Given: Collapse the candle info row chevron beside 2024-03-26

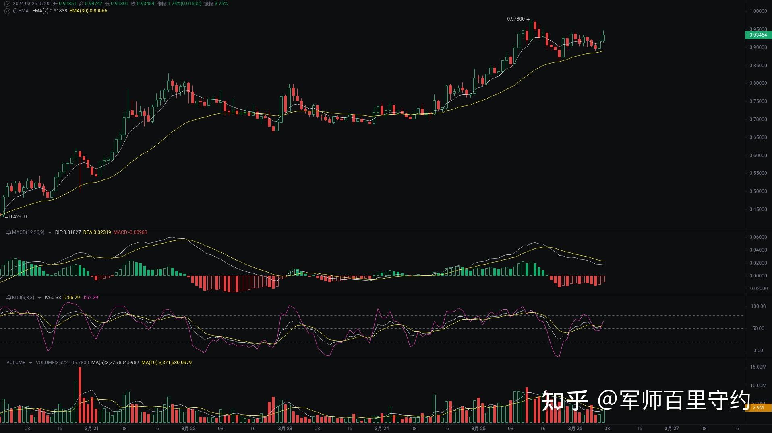Looking at the screenshot, I should coord(7,4).
